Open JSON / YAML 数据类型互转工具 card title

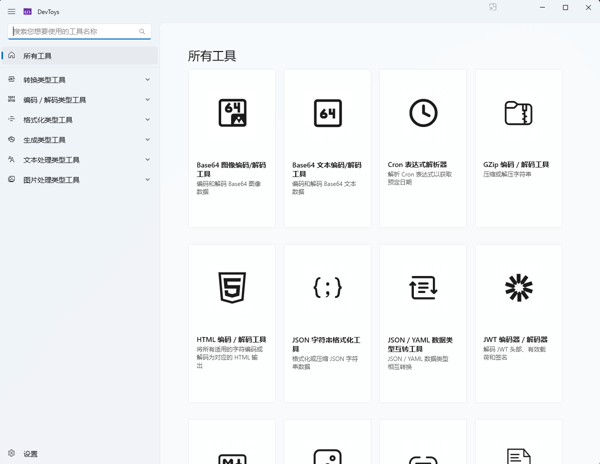click(420, 344)
